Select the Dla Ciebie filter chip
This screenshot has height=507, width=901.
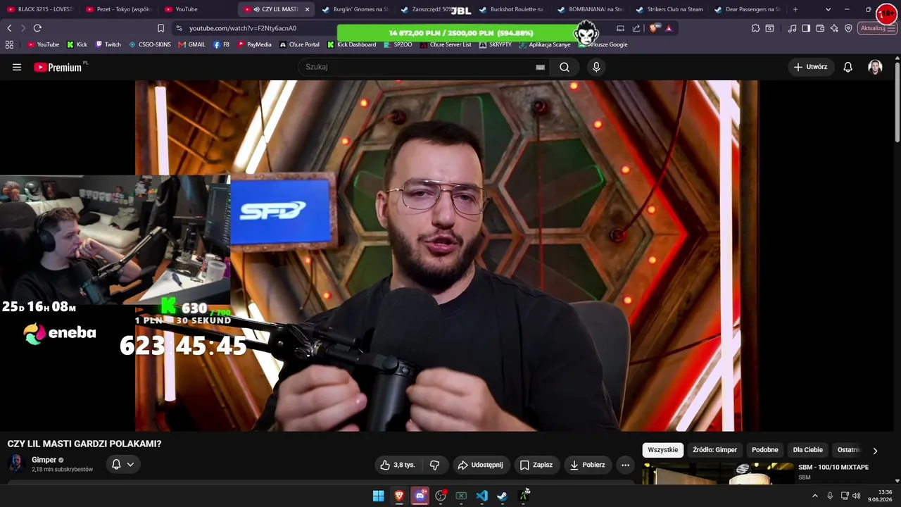[808, 450]
